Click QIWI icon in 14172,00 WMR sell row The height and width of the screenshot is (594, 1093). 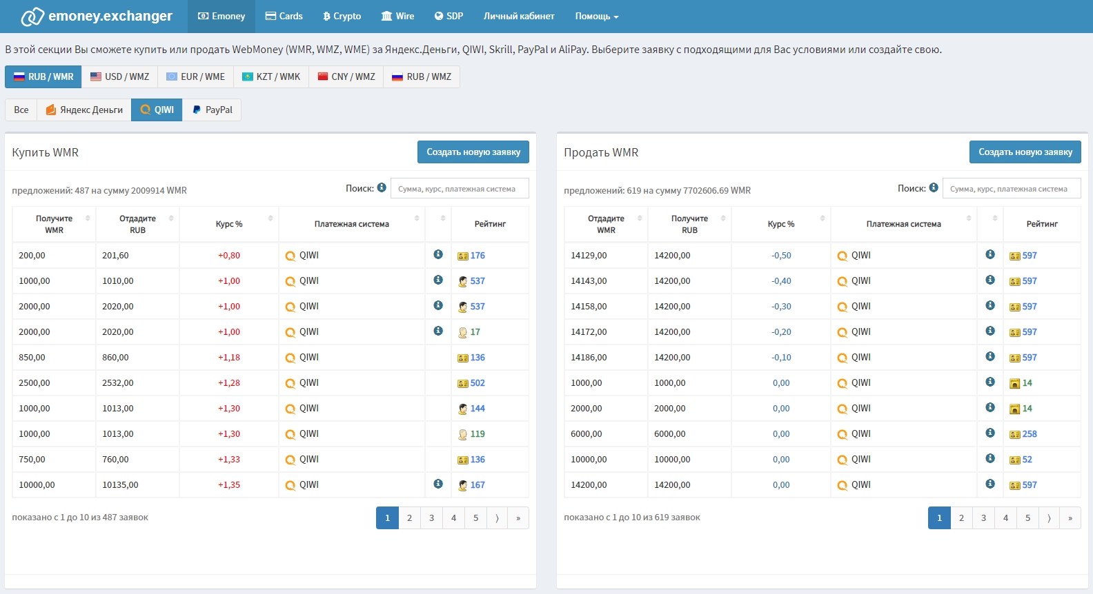[843, 333]
